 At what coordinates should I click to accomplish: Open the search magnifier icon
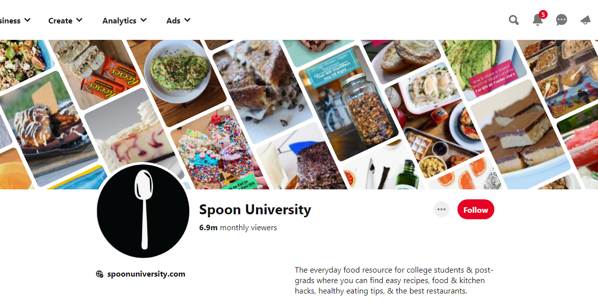tap(513, 20)
